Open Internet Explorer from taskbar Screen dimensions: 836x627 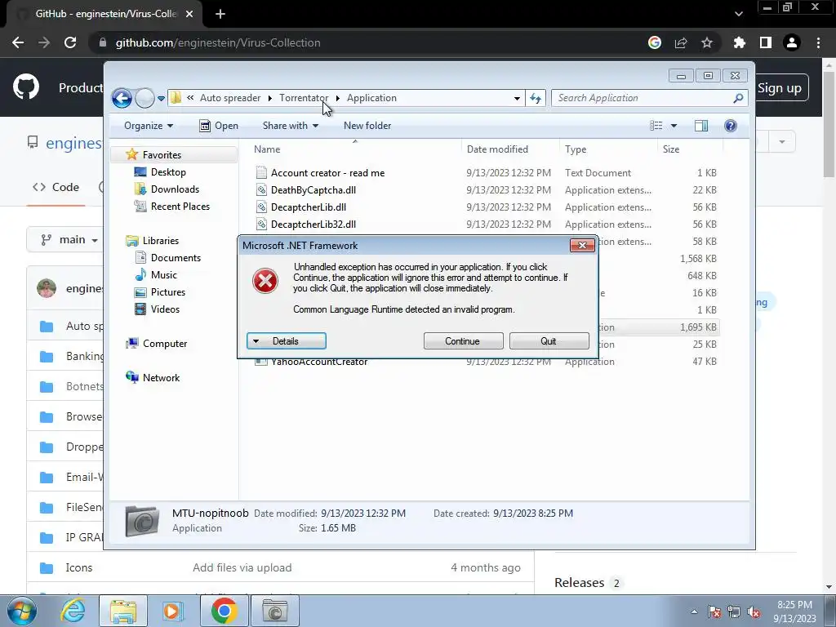[73, 611]
